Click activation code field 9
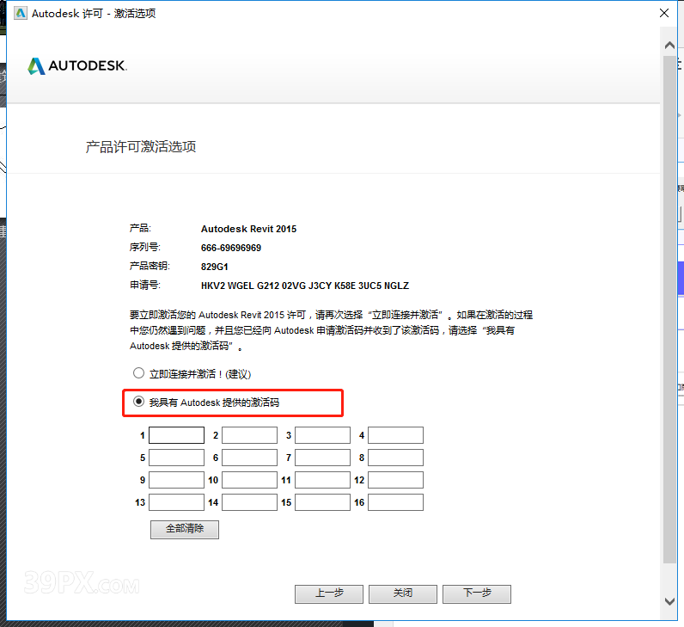The width and height of the screenshot is (684, 627). (x=176, y=480)
